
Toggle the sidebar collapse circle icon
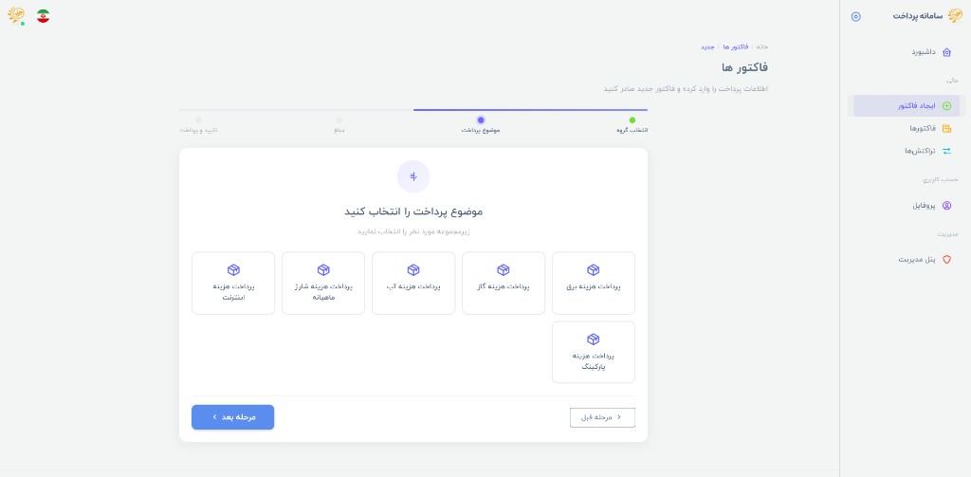pyautogui.click(x=856, y=17)
